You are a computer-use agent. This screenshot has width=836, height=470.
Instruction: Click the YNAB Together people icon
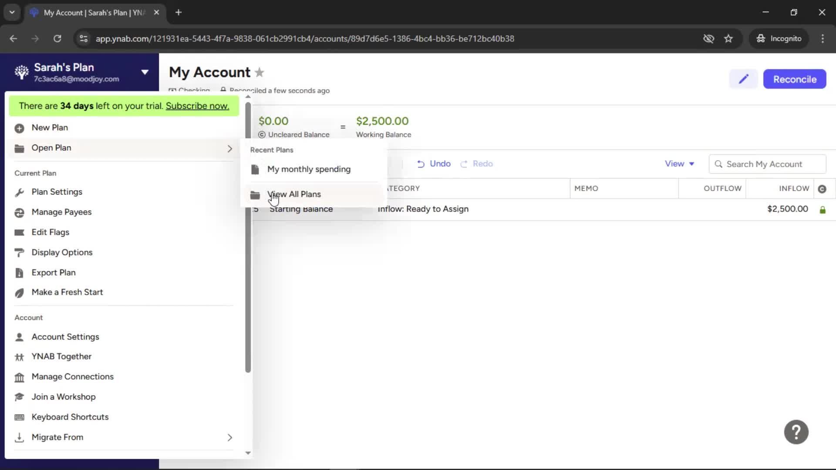(x=19, y=357)
